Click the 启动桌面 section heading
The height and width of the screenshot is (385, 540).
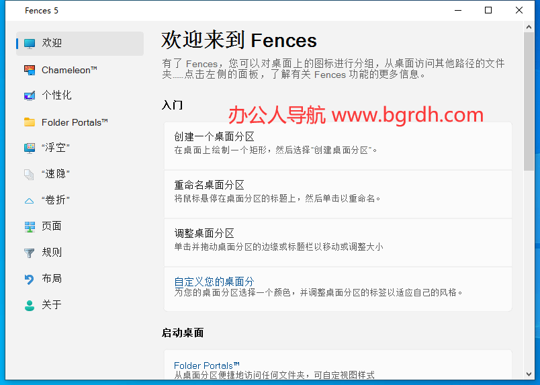click(183, 333)
